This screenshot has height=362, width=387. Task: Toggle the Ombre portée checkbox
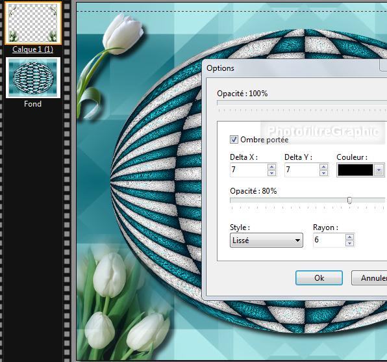(234, 139)
